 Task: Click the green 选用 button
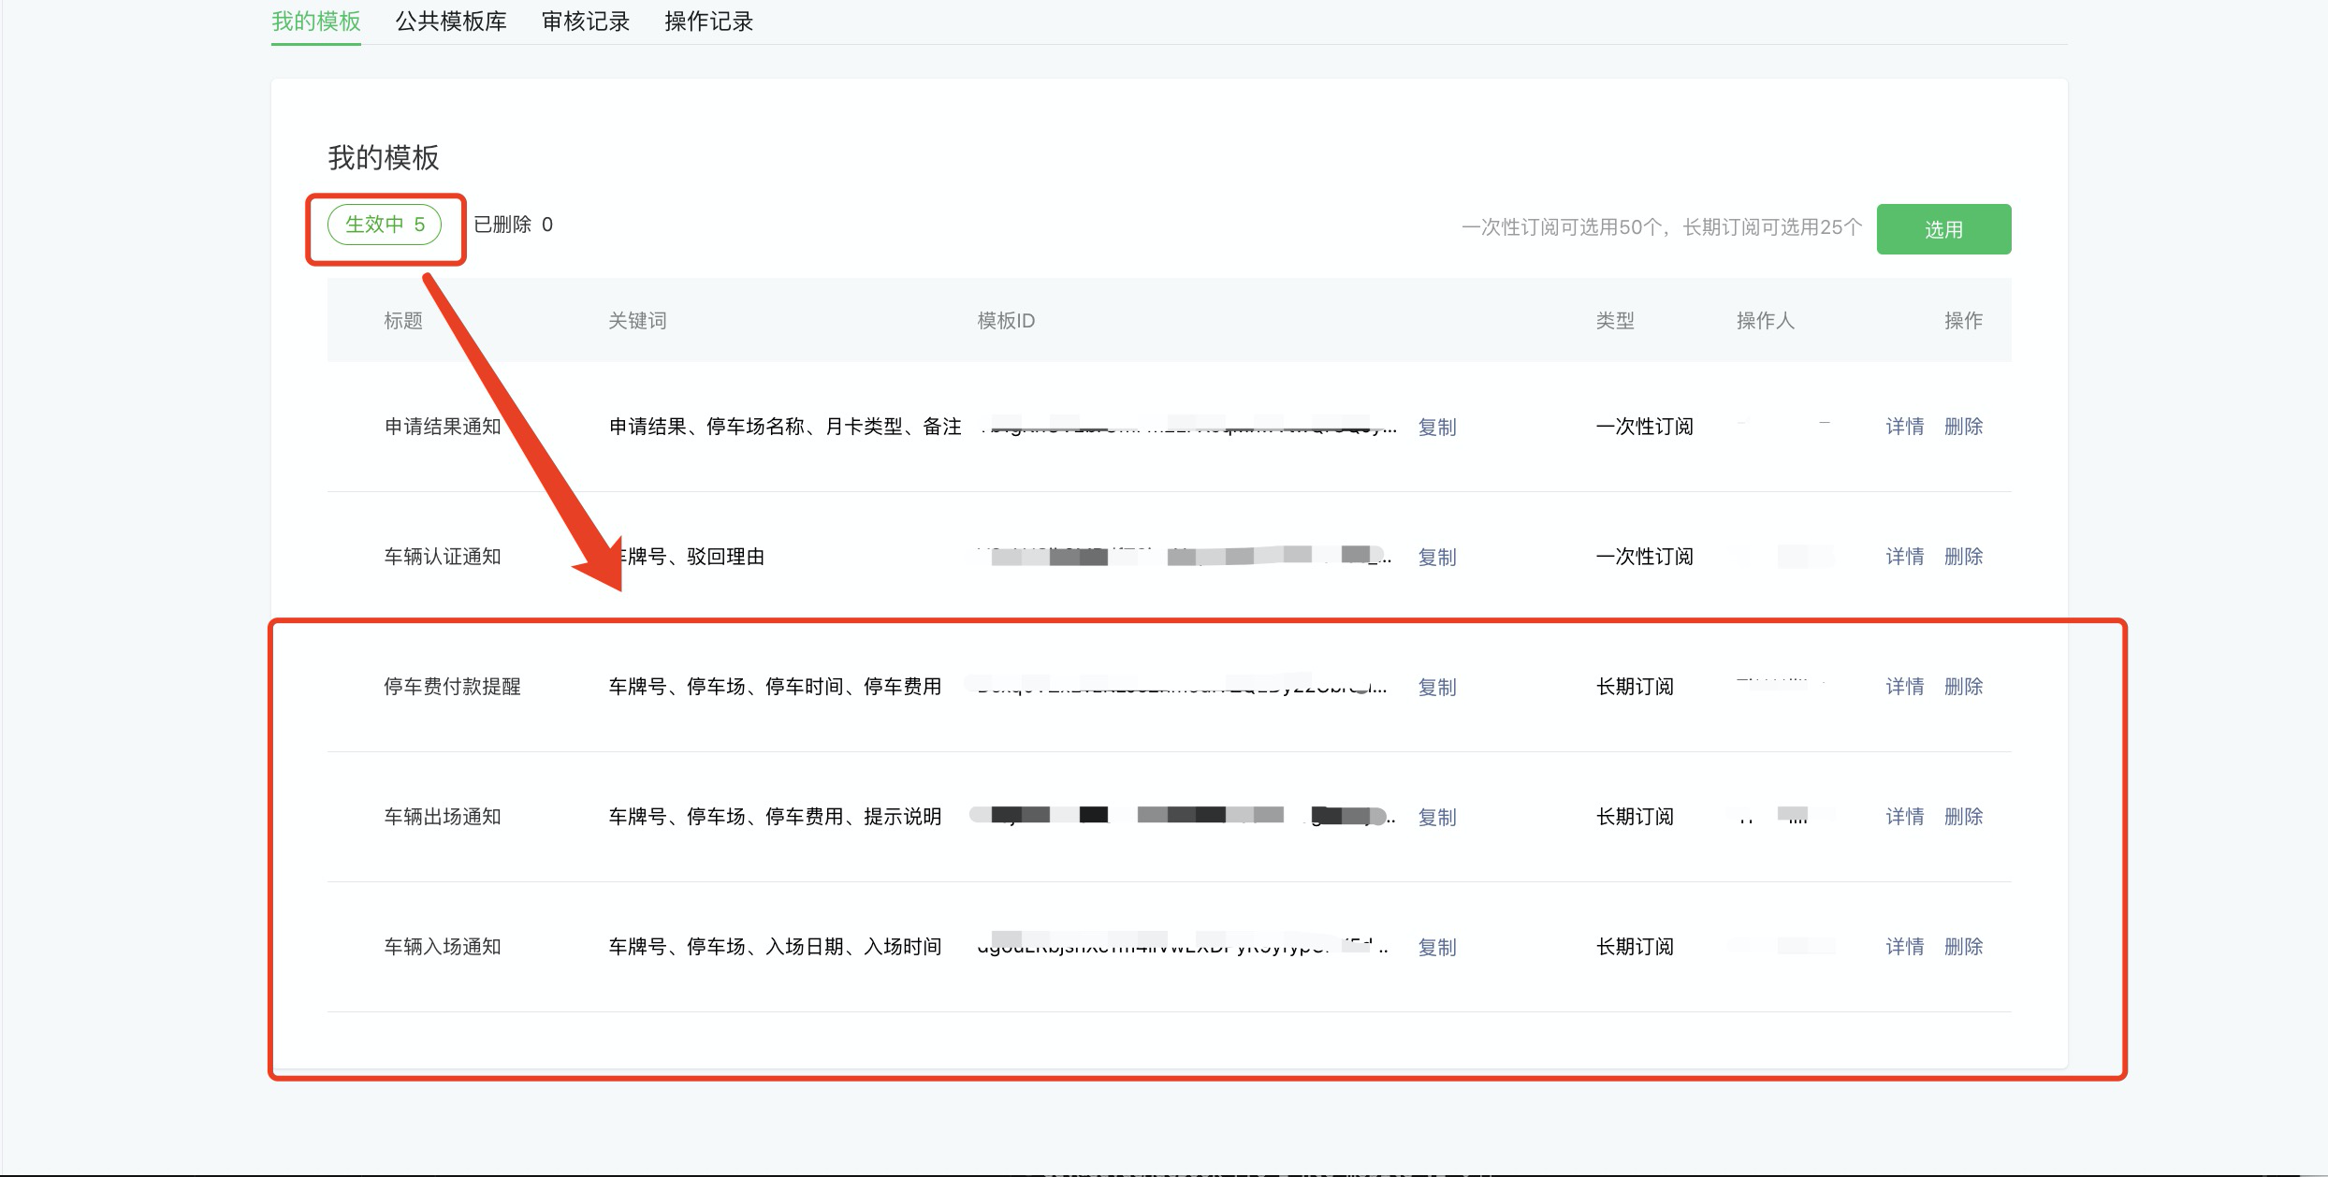tap(1943, 229)
